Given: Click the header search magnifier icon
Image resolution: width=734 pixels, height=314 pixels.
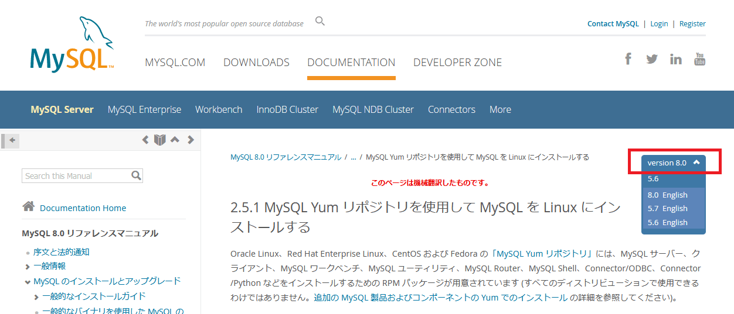Looking at the screenshot, I should 320,22.
